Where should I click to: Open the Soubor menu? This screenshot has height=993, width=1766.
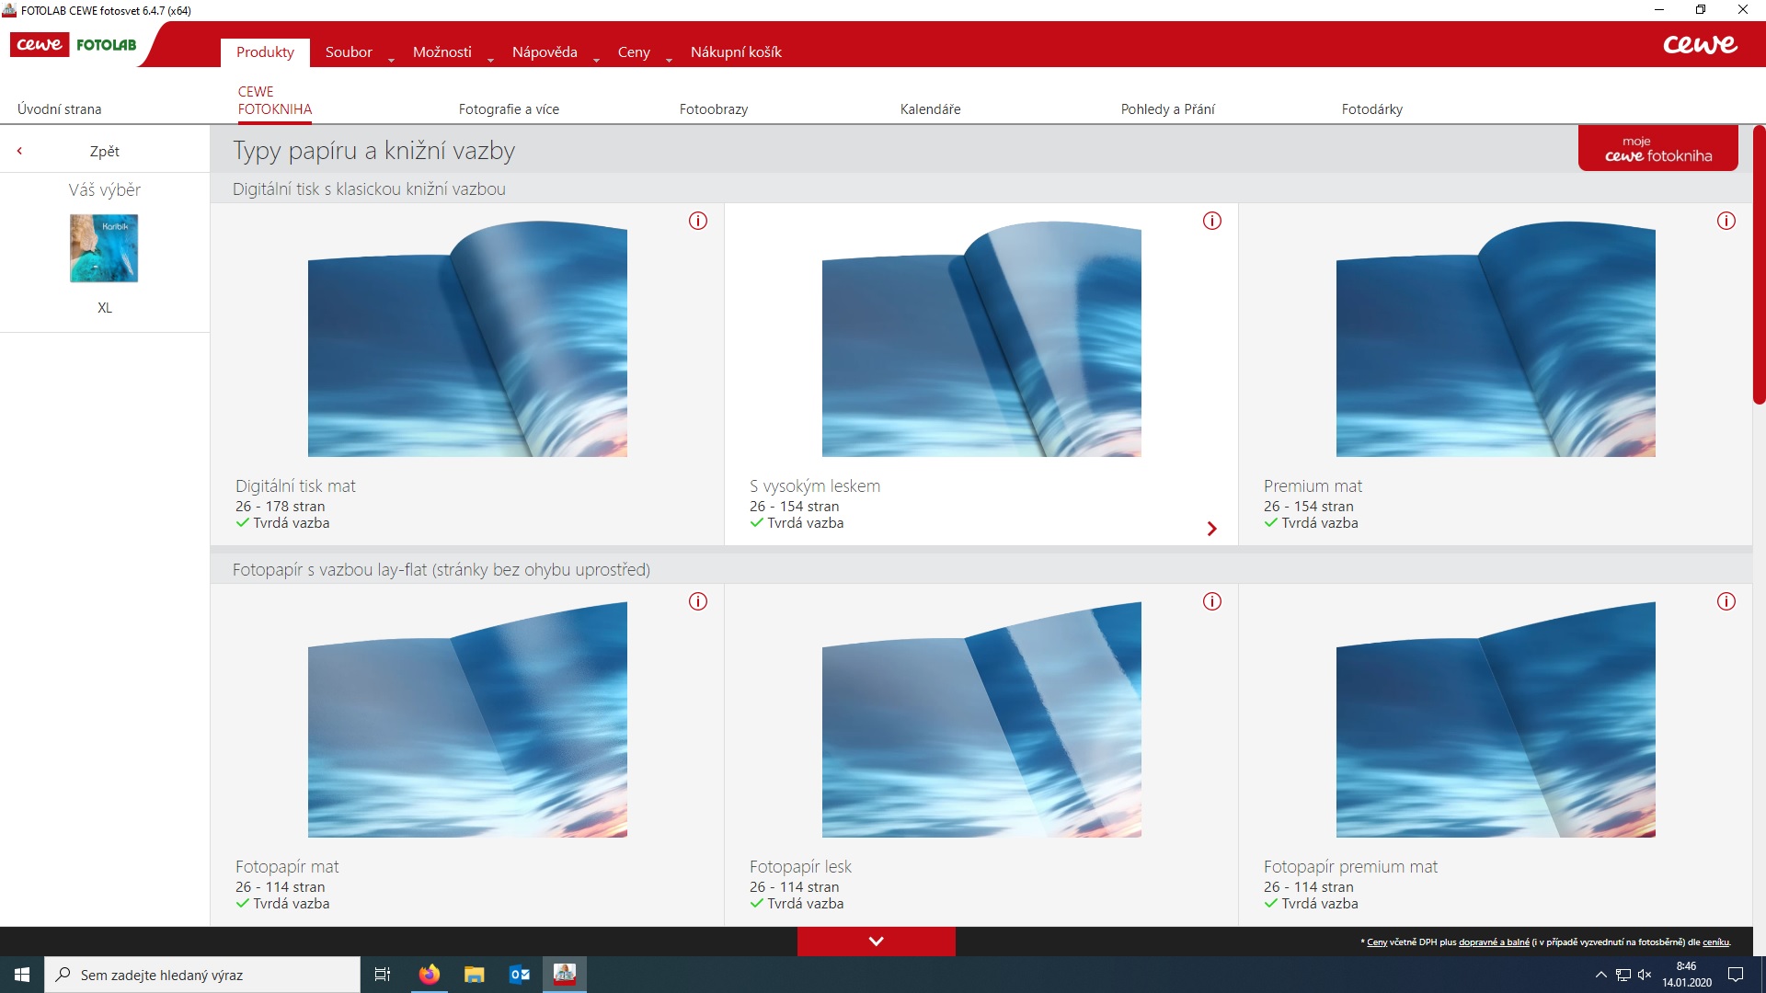tap(349, 52)
